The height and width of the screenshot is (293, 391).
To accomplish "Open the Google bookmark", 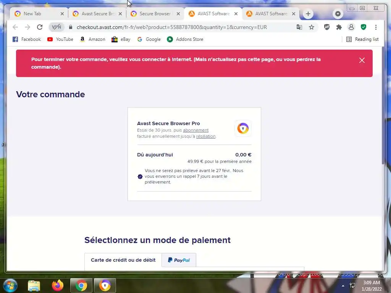I will coord(149,39).
